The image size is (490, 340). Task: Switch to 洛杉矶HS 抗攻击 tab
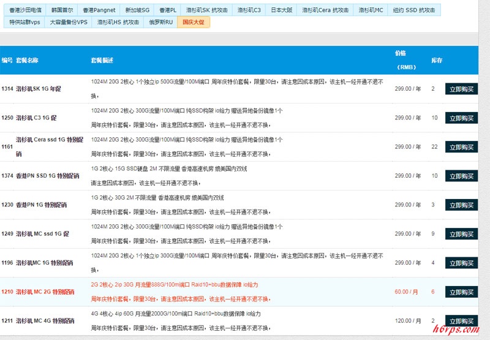tap(118, 22)
